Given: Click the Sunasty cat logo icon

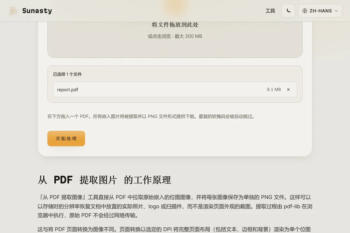Looking at the screenshot, I should point(13,11).
